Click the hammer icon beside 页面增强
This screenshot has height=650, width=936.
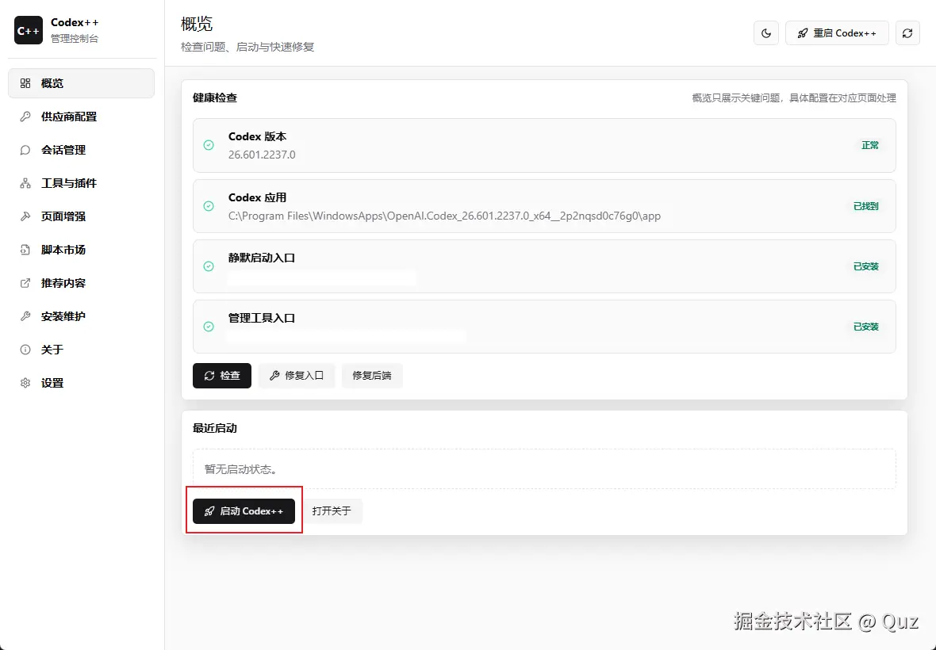tap(25, 216)
